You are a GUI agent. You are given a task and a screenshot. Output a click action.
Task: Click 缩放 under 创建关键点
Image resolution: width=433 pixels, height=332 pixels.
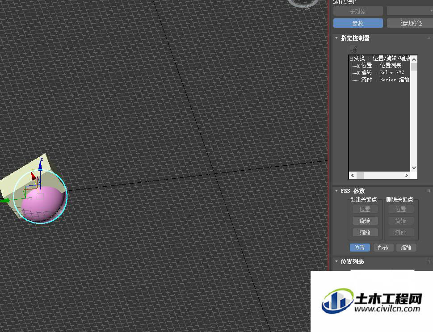(x=365, y=232)
